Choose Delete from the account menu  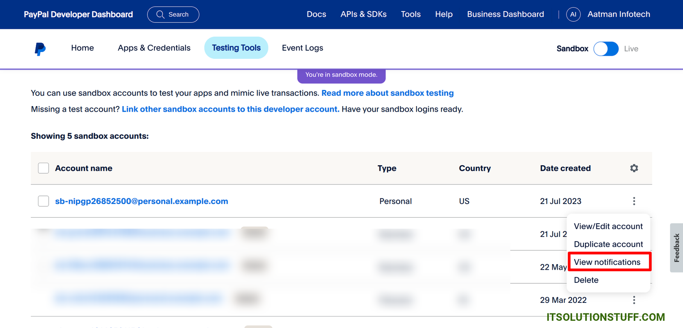pyautogui.click(x=586, y=280)
